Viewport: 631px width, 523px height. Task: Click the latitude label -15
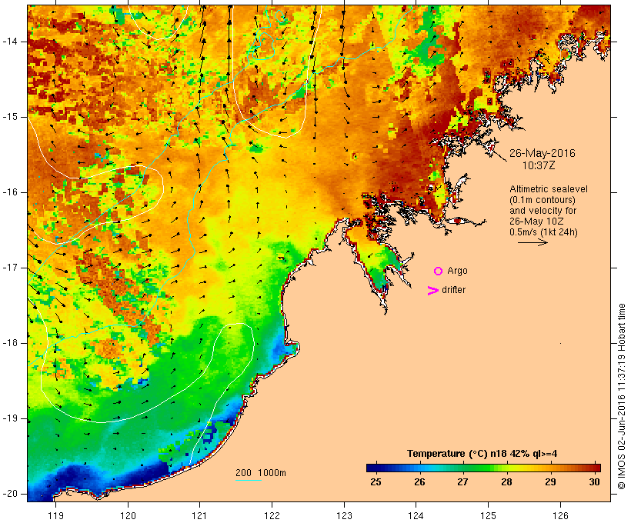point(9,117)
